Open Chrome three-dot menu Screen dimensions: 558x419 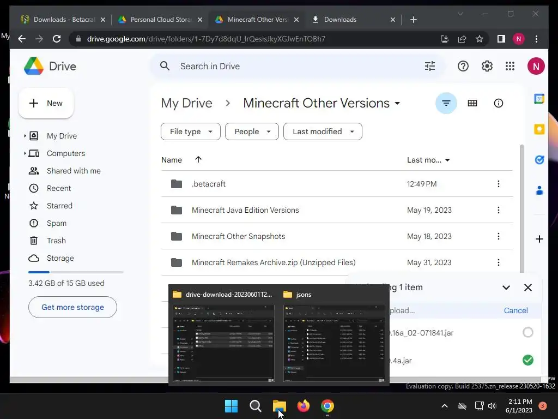point(536,39)
